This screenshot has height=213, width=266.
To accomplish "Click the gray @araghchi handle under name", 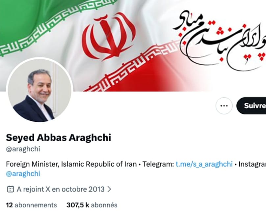I will point(23,149).
